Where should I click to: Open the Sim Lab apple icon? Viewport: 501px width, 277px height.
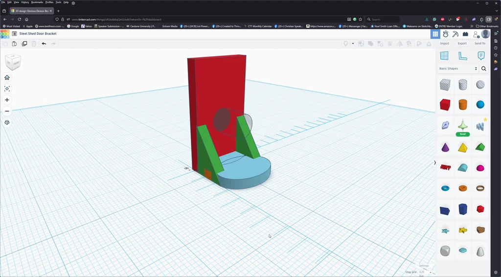tap(445, 34)
